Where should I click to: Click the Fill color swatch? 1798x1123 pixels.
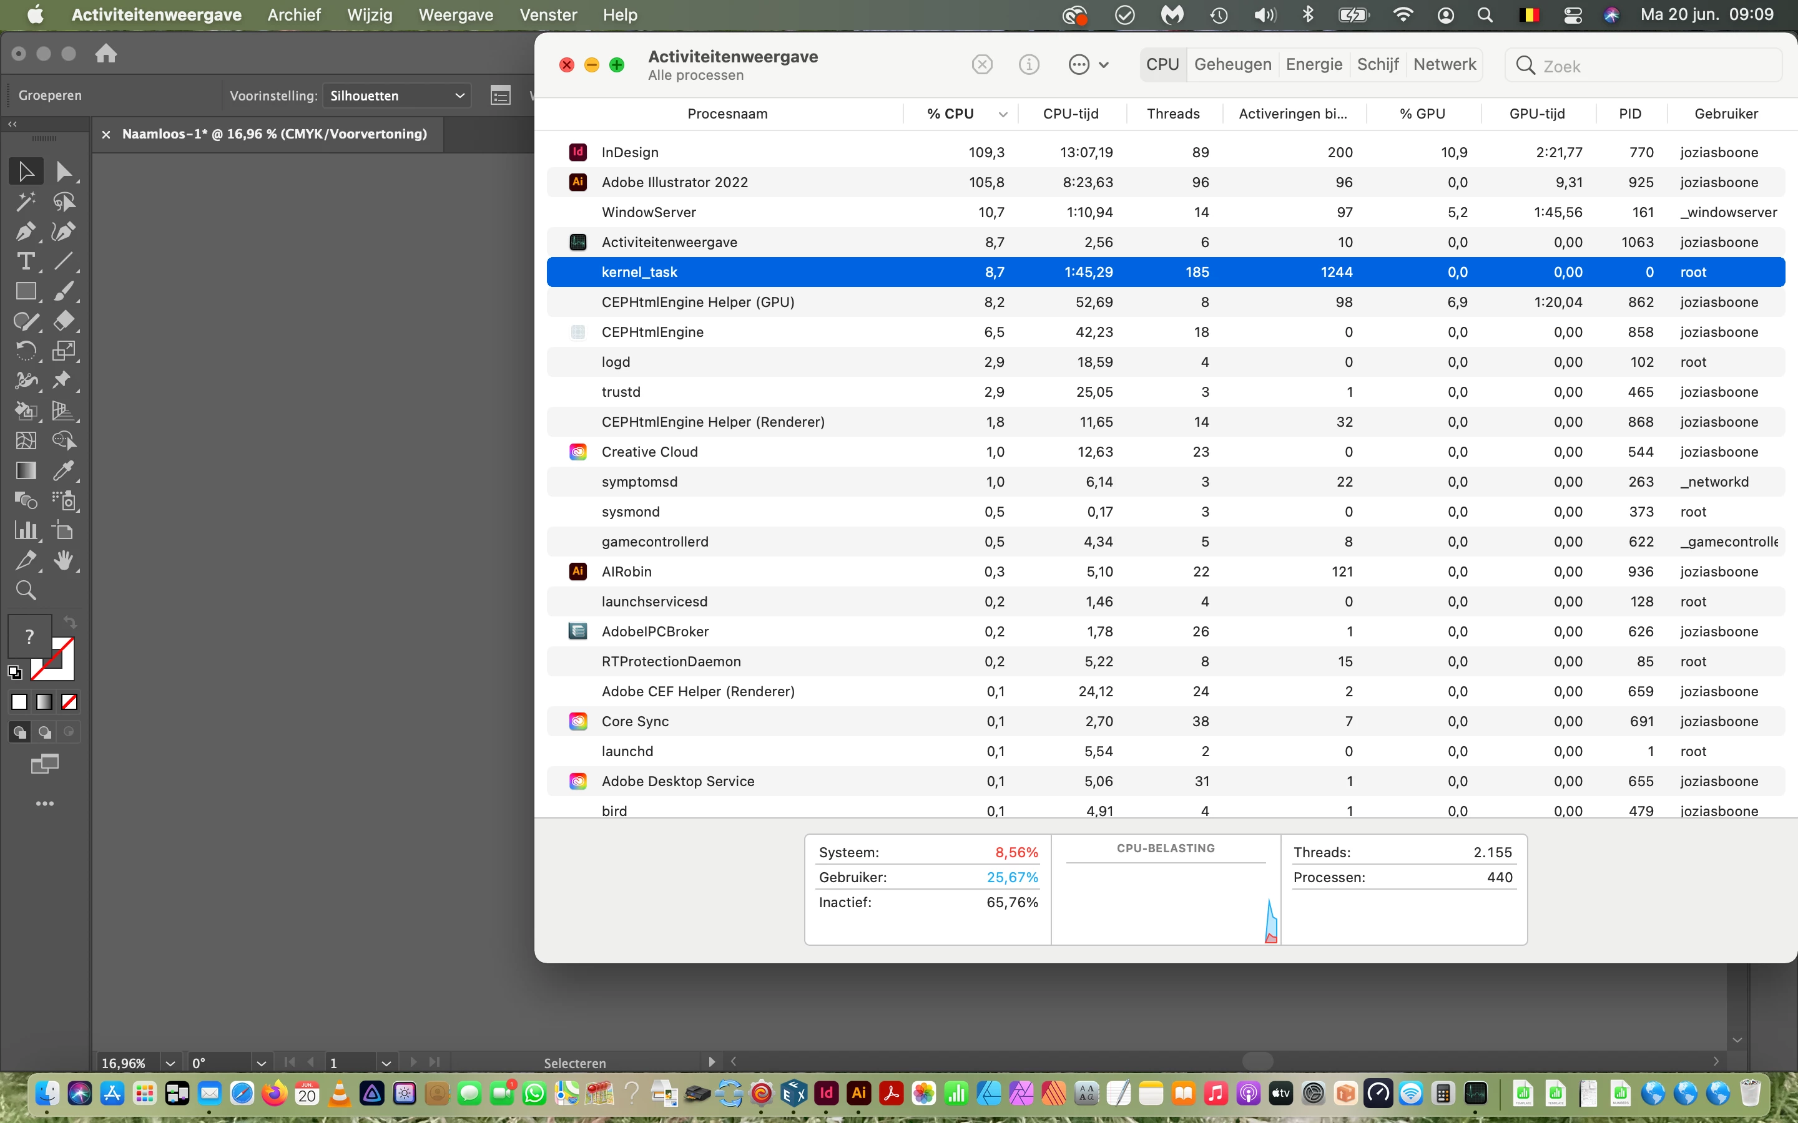pos(29,636)
